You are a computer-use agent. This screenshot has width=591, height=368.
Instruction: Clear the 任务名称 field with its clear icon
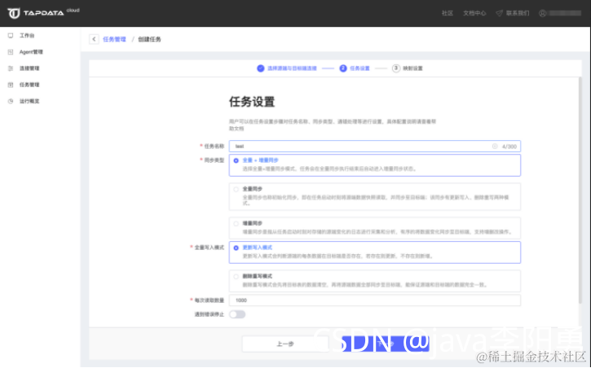(495, 147)
